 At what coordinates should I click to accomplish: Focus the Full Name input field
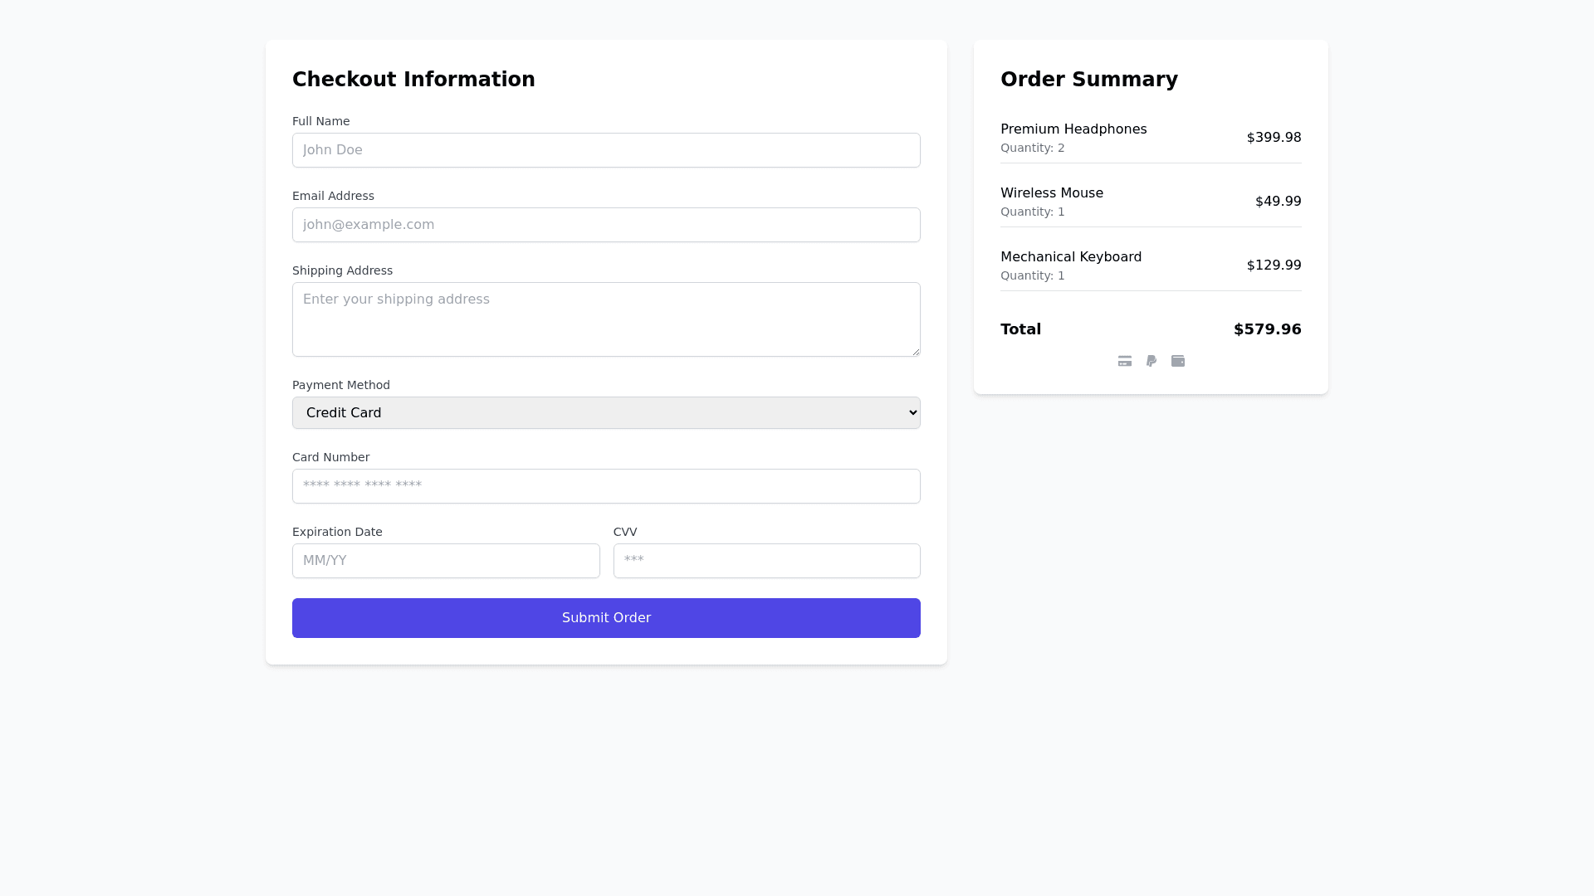pos(606,150)
